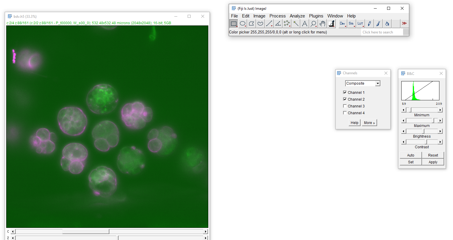Select the Hand scrolling tool
The image size is (453, 240).
[322, 24]
